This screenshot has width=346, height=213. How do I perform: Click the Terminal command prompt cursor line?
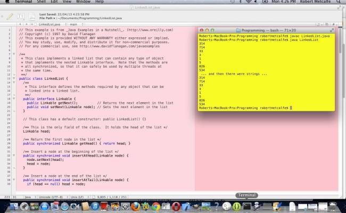pyautogui.click(x=245, y=108)
